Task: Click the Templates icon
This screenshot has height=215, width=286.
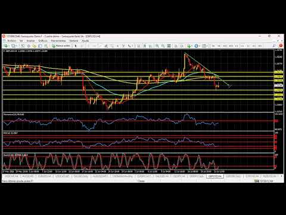Action: pos(204,46)
